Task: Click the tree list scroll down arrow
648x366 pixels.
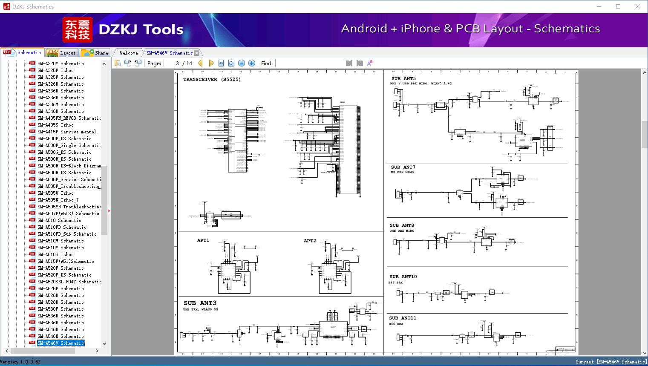Action: pyautogui.click(x=104, y=343)
